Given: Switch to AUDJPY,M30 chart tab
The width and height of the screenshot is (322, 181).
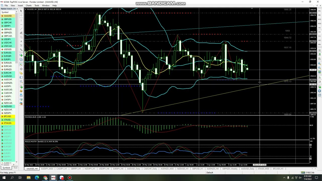Looking at the screenshot, I should pos(47,169).
